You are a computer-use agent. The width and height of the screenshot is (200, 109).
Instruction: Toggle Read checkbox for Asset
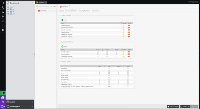pos(109,73)
